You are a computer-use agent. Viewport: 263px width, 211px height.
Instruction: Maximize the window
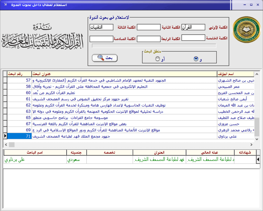251,5
